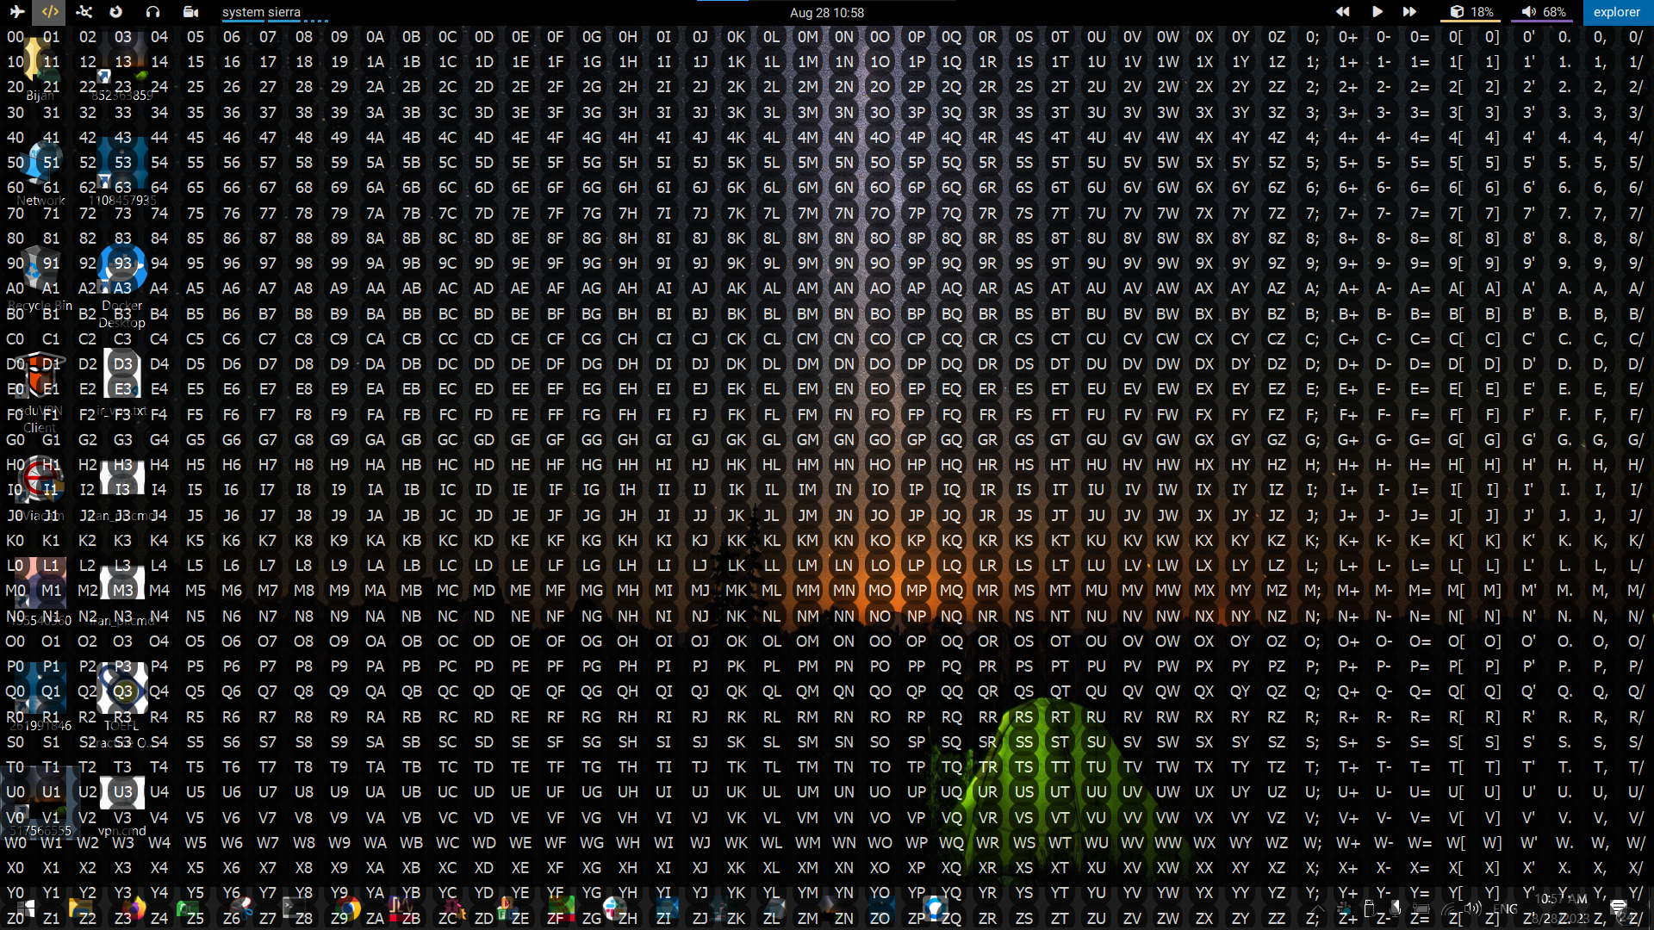Click the video camera icon in top bar
The width and height of the screenshot is (1654, 930).
coord(190,12)
